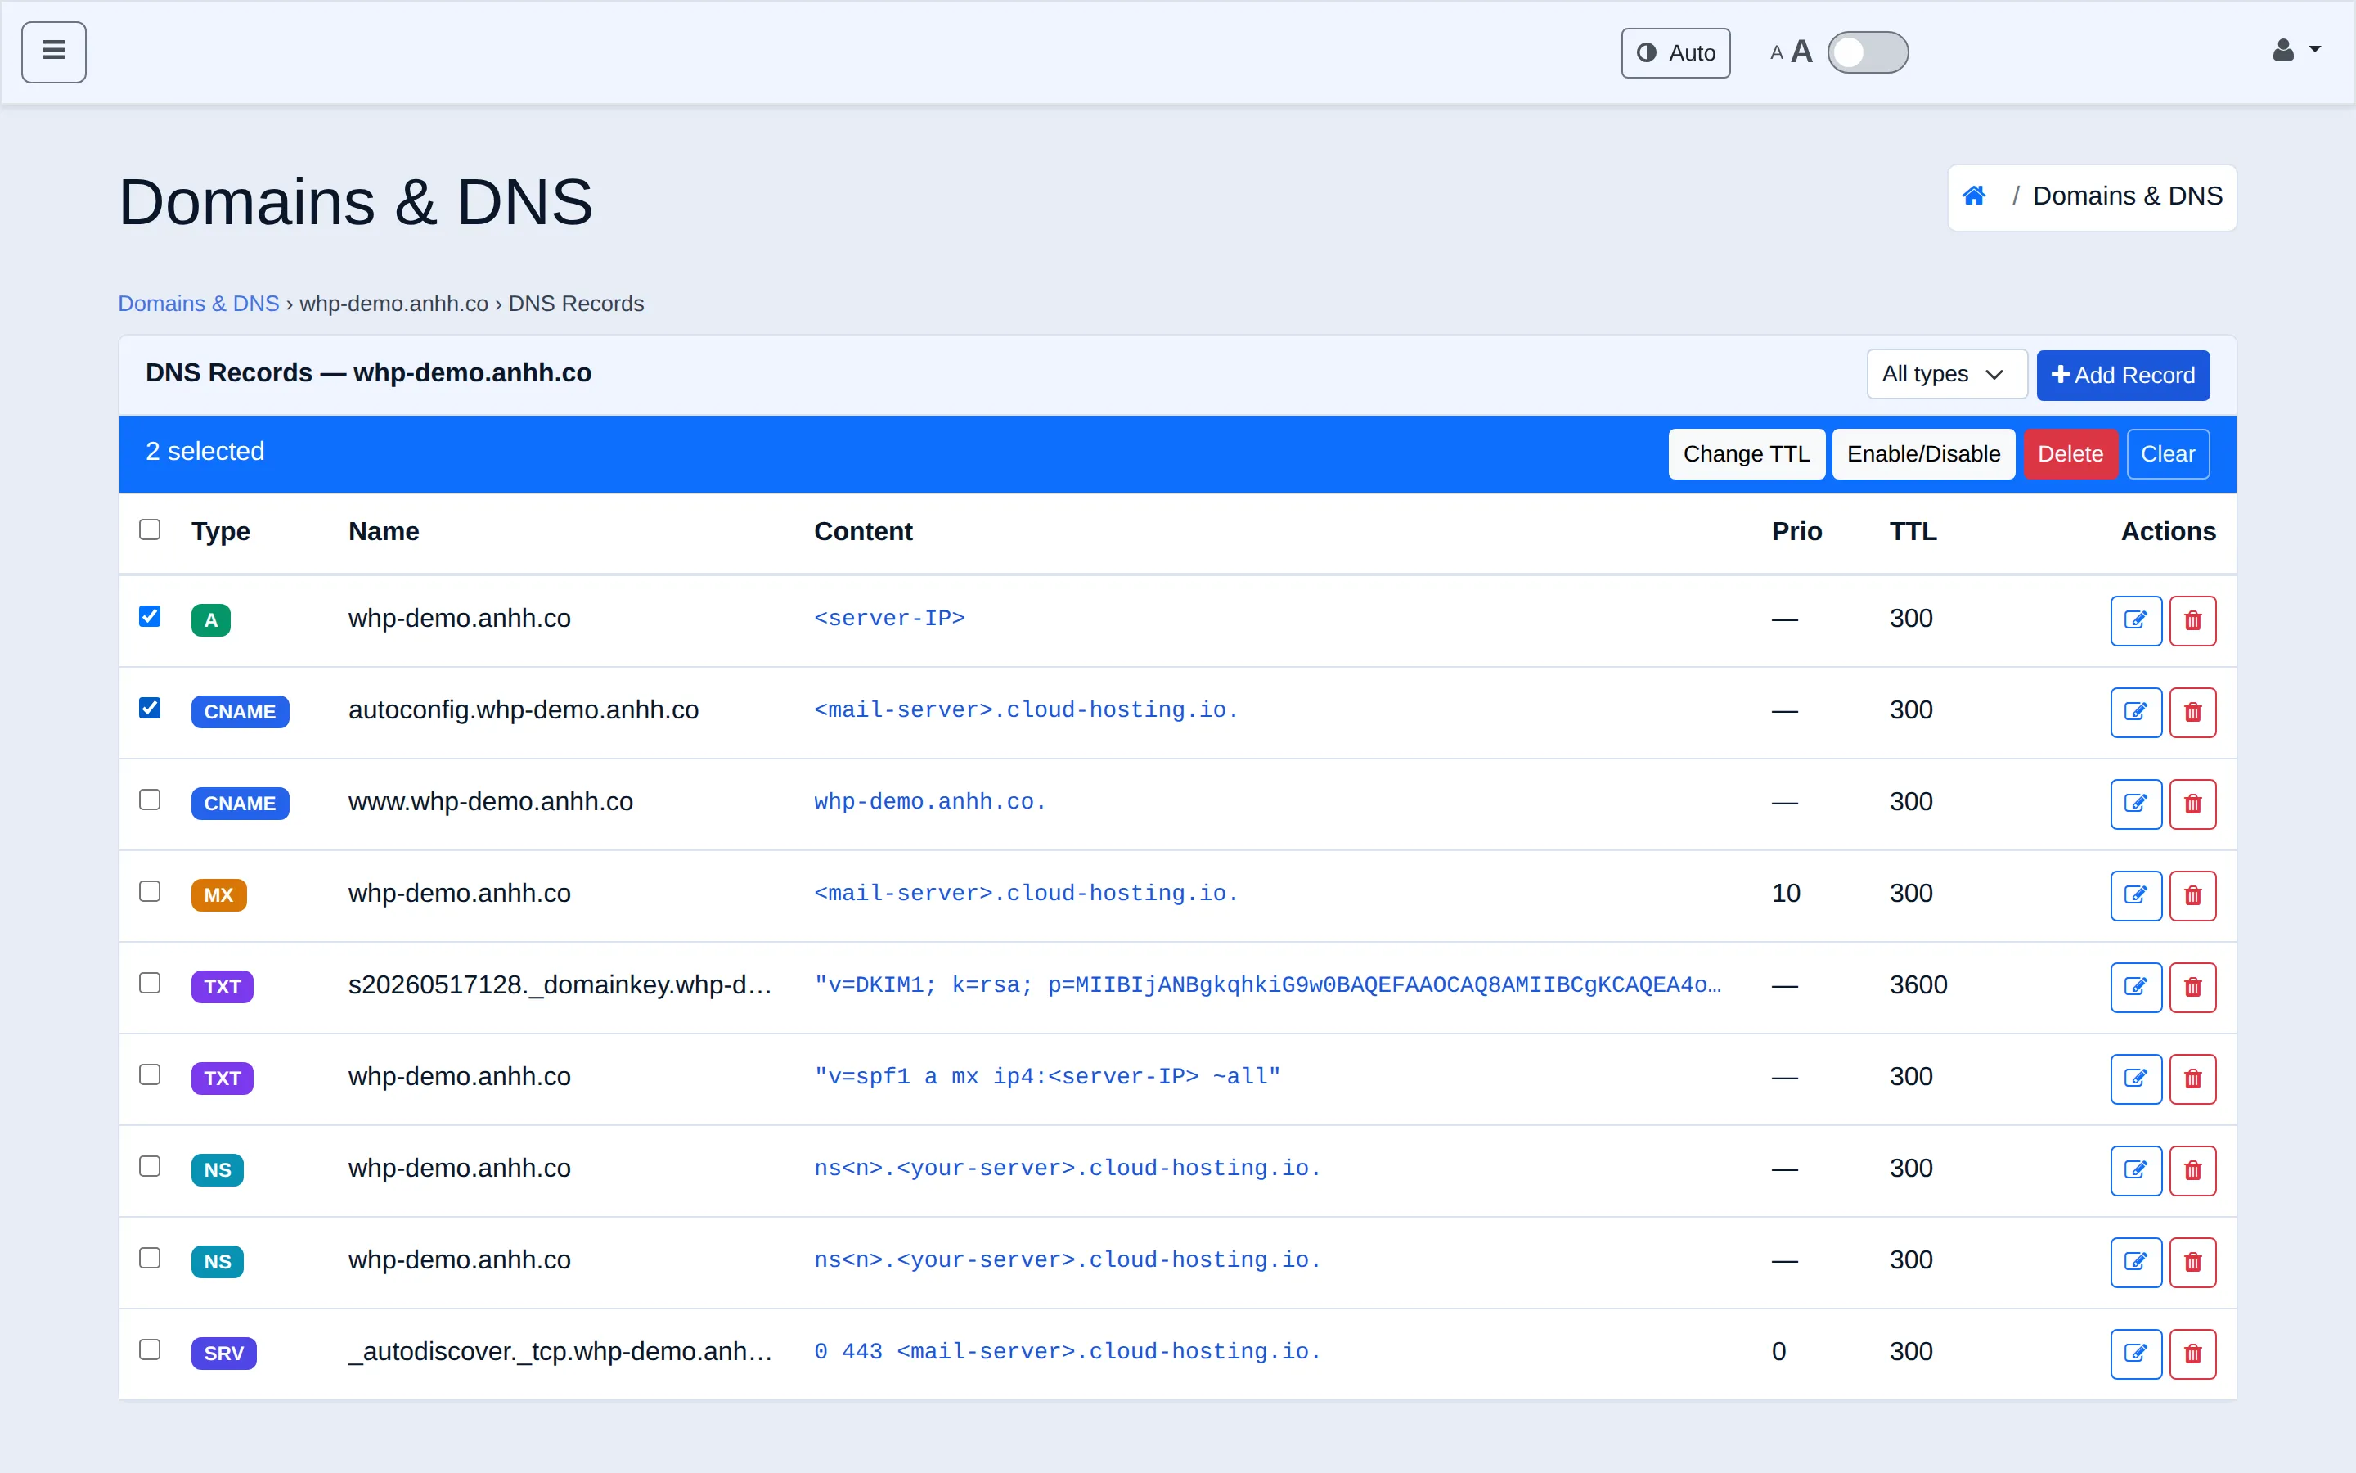Delete the SRV autodiscover record
Image resolution: width=2356 pixels, height=1473 pixels.
point(2192,1354)
